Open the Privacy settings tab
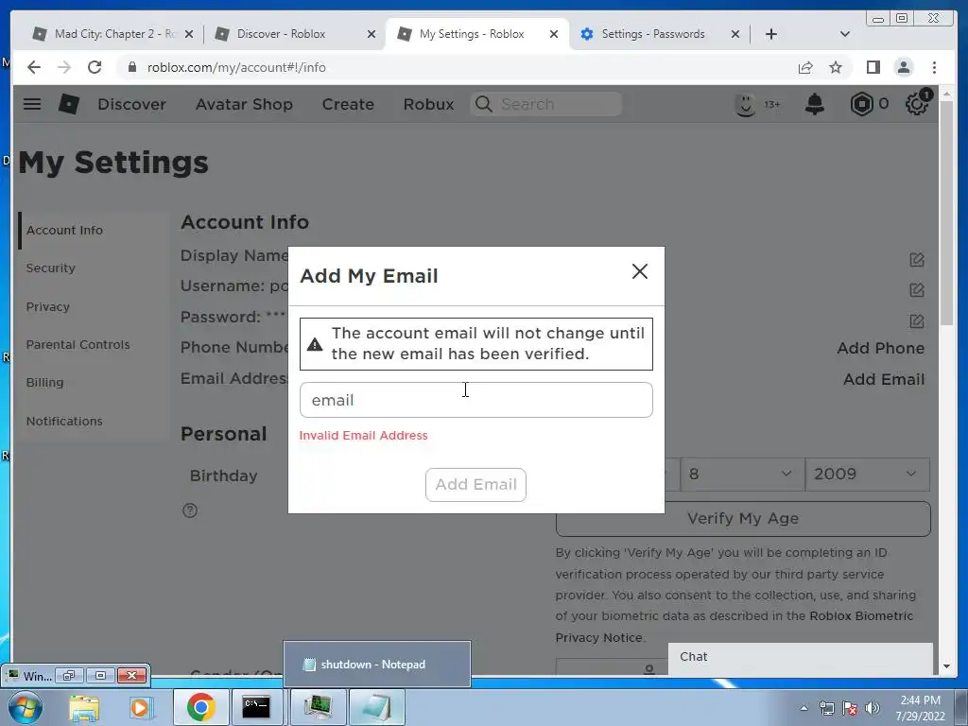The height and width of the screenshot is (726, 968). coord(47,307)
